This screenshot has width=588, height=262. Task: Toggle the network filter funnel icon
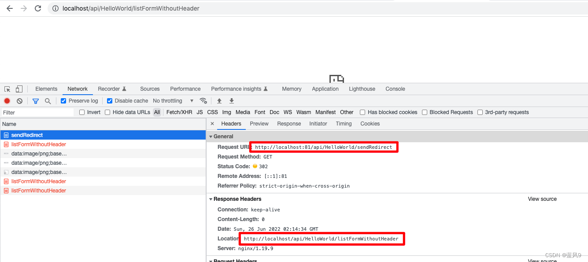[36, 101]
